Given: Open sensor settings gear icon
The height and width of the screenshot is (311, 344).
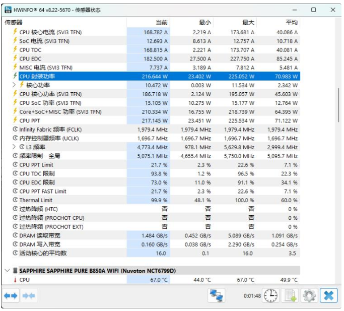Looking at the screenshot, I should pyautogui.click(x=309, y=295).
